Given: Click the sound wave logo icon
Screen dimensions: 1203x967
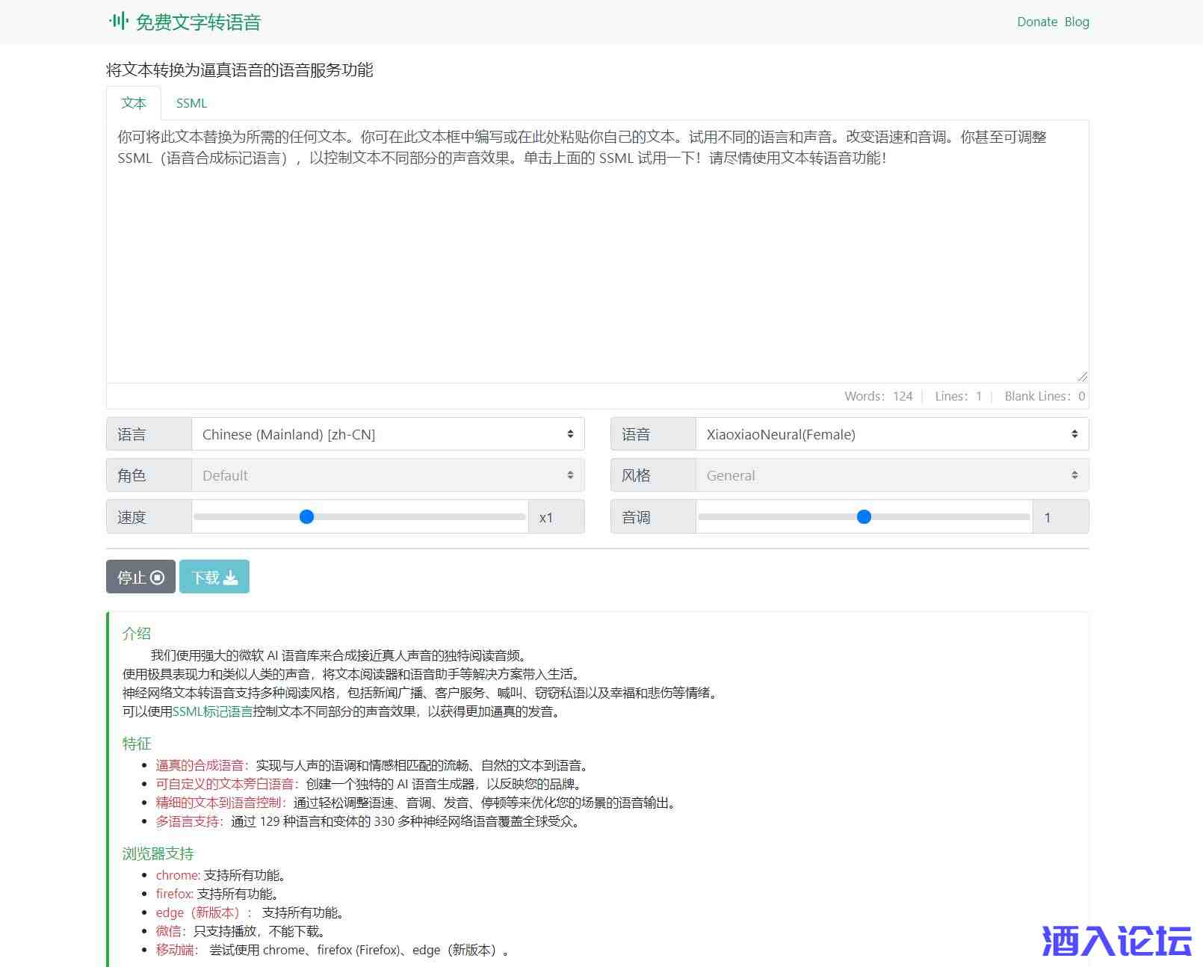Looking at the screenshot, I should 118,21.
